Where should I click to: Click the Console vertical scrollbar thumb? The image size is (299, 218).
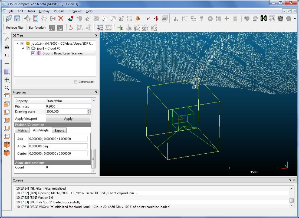[291, 200]
